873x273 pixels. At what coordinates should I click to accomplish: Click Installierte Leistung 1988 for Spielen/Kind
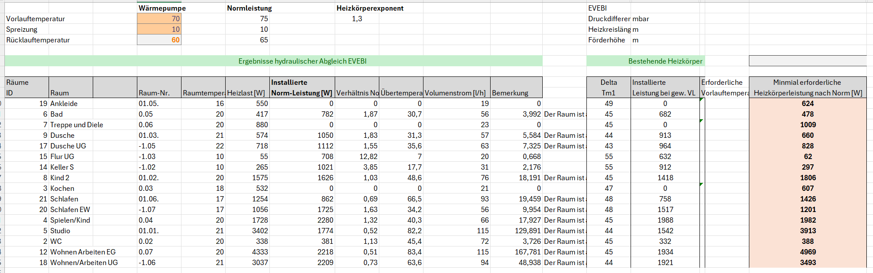tap(665, 220)
